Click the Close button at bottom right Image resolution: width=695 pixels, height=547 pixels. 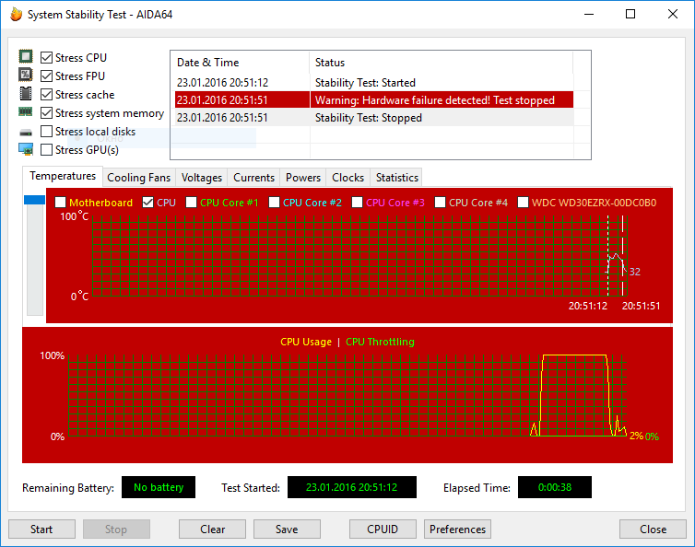(x=653, y=530)
